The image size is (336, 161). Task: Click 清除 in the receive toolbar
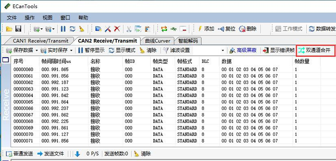point(148,50)
